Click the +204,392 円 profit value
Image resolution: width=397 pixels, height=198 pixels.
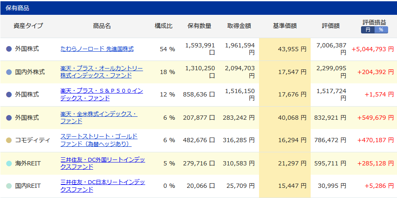375,72
